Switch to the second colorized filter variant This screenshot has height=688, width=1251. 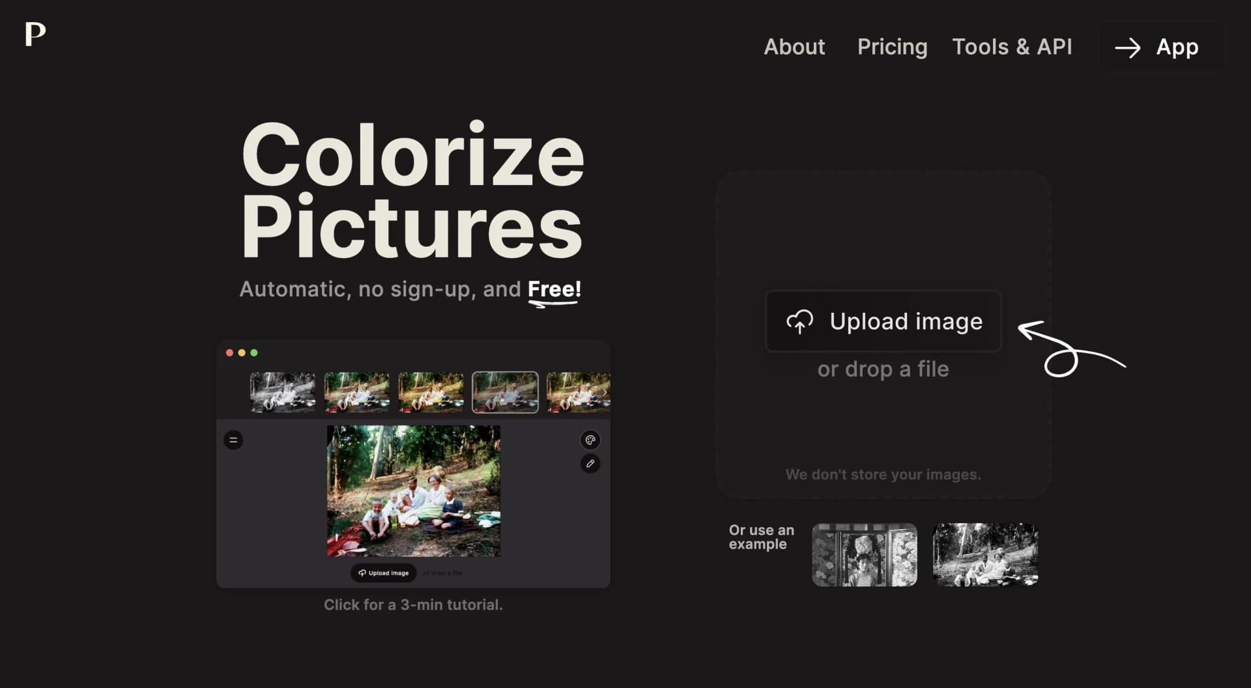(356, 392)
